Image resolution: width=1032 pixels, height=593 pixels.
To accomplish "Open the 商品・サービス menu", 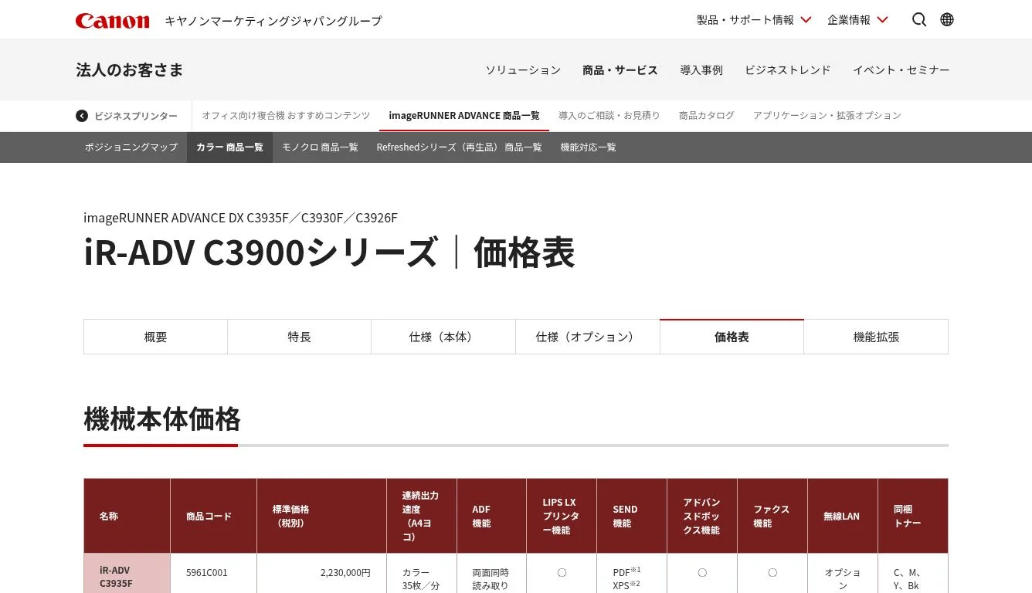I will click(x=620, y=70).
